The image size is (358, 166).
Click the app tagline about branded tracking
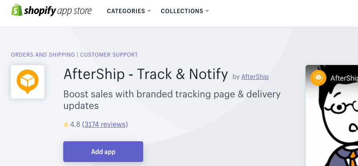pos(172,100)
